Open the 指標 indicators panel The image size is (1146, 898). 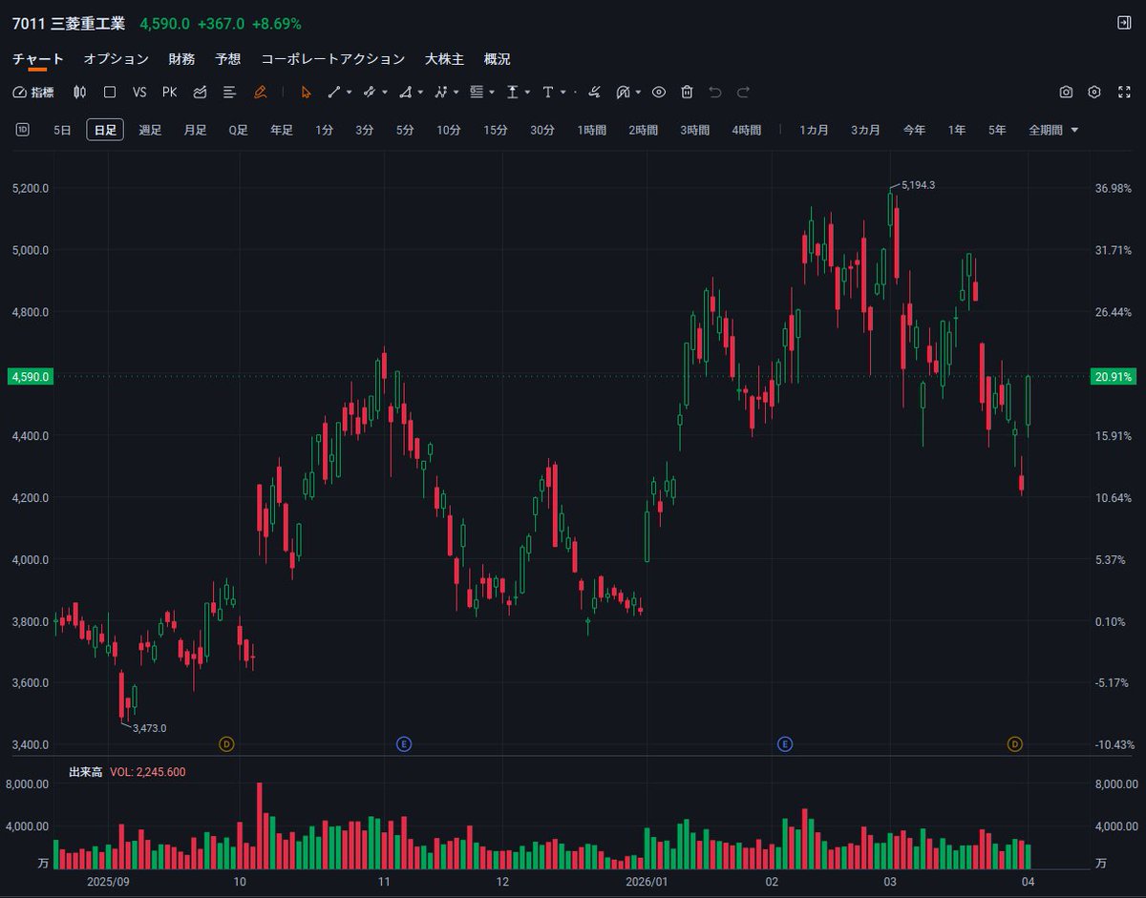[33, 93]
